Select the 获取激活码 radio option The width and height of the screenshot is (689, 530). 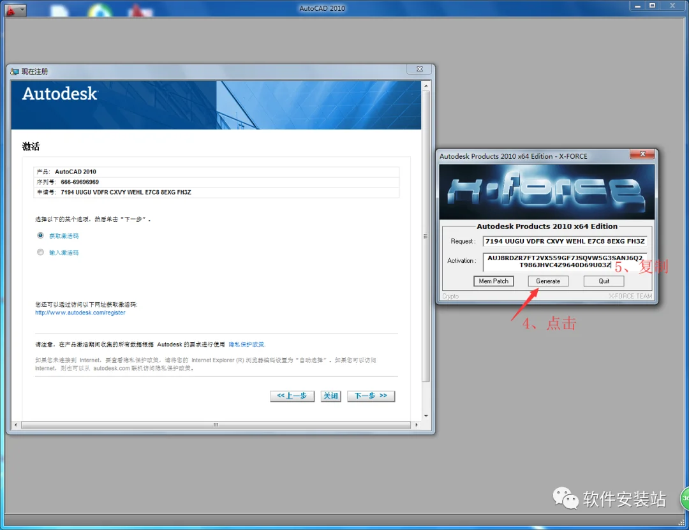(x=40, y=235)
